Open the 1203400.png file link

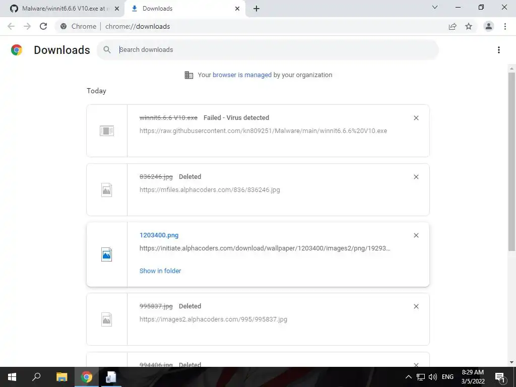point(159,235)
